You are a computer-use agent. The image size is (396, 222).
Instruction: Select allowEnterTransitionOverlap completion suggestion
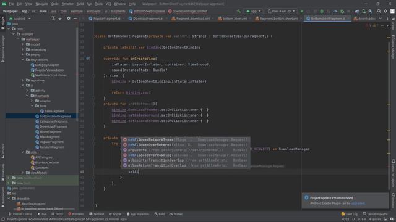(186, 160)
